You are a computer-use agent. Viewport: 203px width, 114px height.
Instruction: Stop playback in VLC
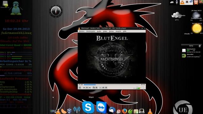point(87,87)
